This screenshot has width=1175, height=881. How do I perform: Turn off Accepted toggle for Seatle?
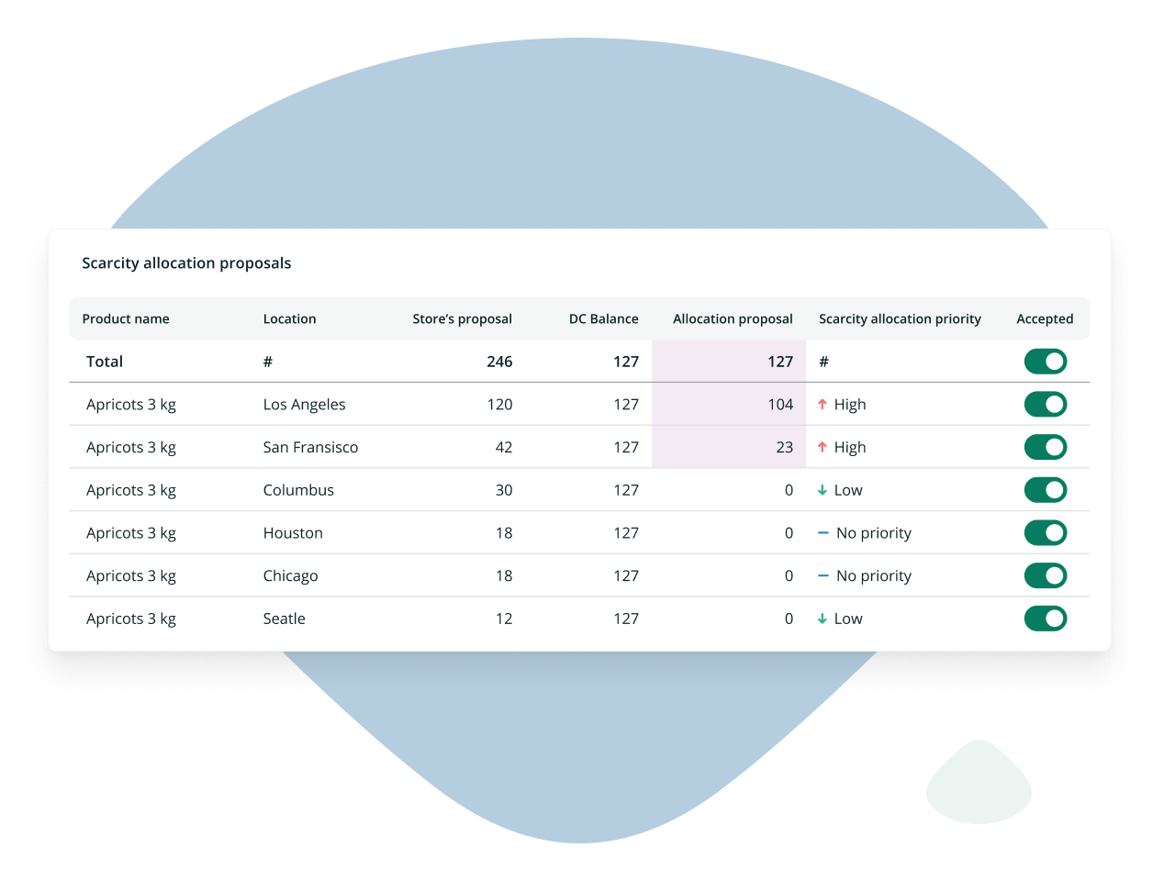[1045, 619]
